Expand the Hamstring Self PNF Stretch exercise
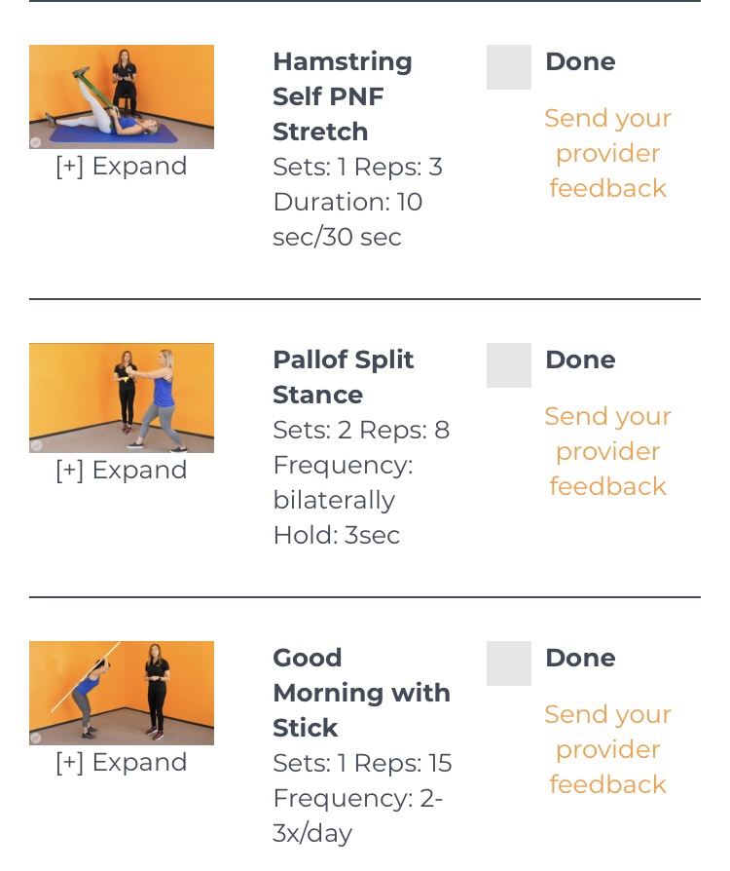 tap(122, 167)
